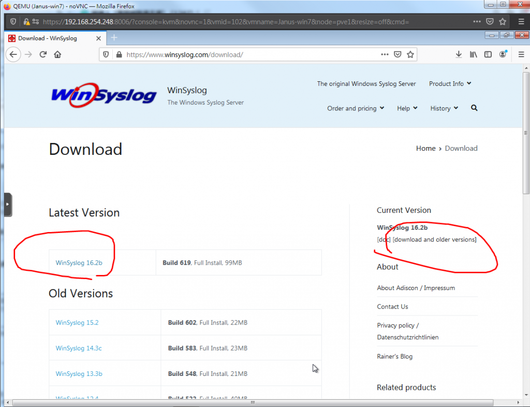Open the noVNC control panel side handle
This screenshot has height=407, width=530.
tap(8, 204)
